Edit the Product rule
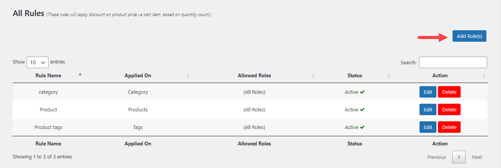This screenshot has height=168, width=501. click(x=428, y=110)
